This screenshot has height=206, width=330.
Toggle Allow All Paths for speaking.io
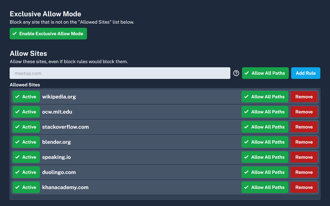pos(265,157)
